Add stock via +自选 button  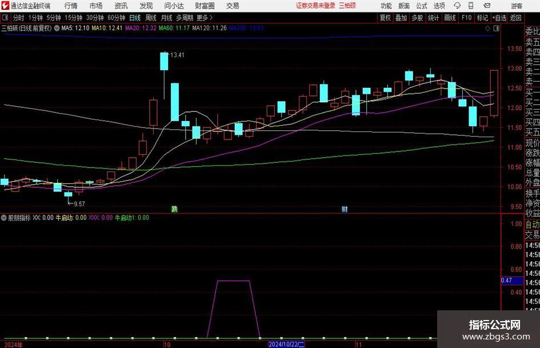[499, 18]
